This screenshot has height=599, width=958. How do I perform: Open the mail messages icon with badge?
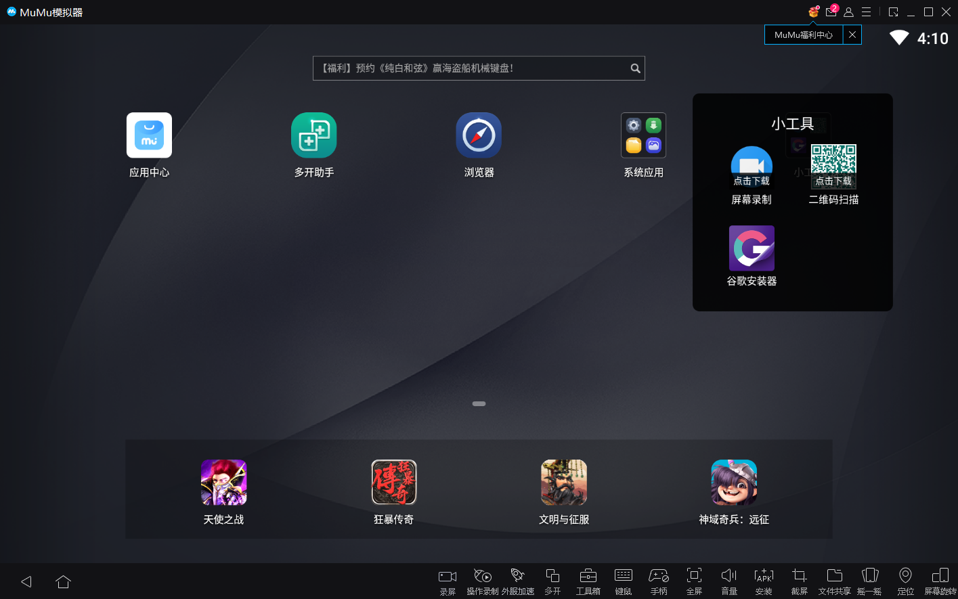click(831, 12)
